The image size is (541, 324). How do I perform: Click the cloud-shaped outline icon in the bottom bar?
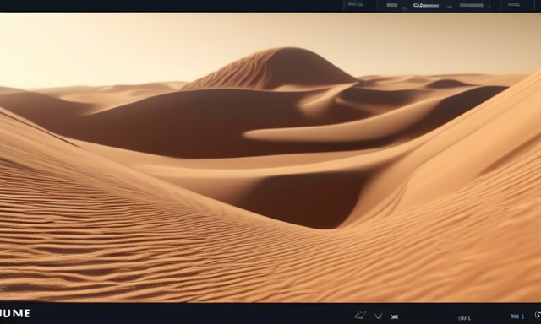point(360,315)
